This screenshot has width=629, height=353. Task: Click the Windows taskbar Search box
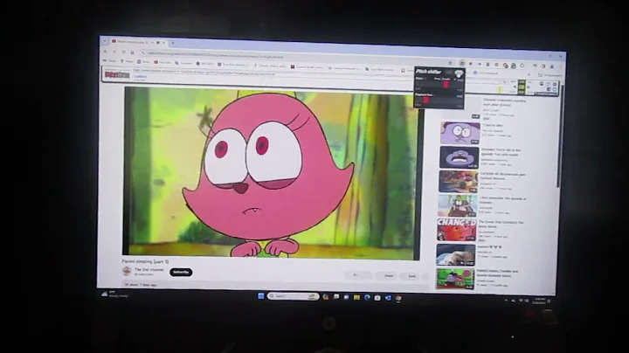pyautogui.click(x=293, y=296)
